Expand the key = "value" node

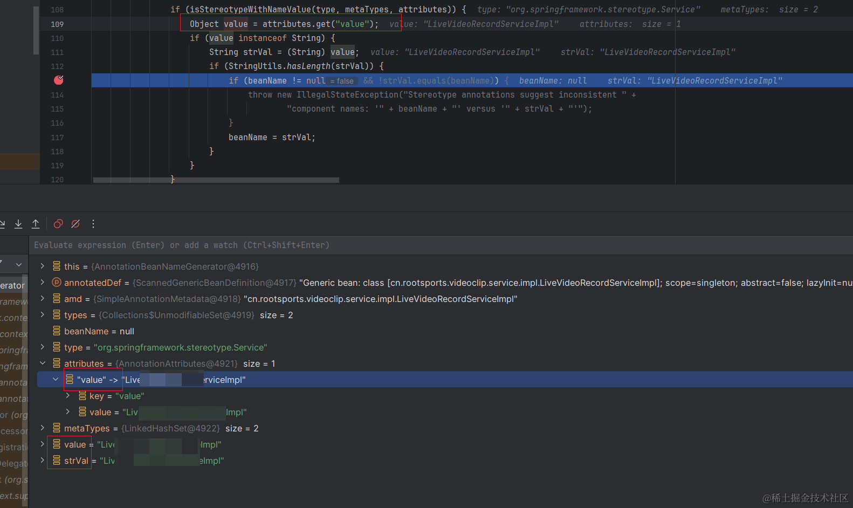coord(68,396)
